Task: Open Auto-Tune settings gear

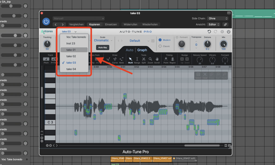Action: 222,32
